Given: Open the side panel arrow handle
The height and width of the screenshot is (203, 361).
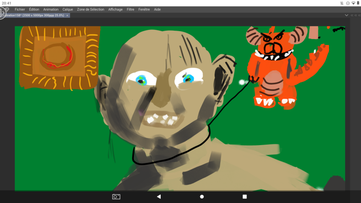Looking at the screenshot, I should tap(2, 13).
